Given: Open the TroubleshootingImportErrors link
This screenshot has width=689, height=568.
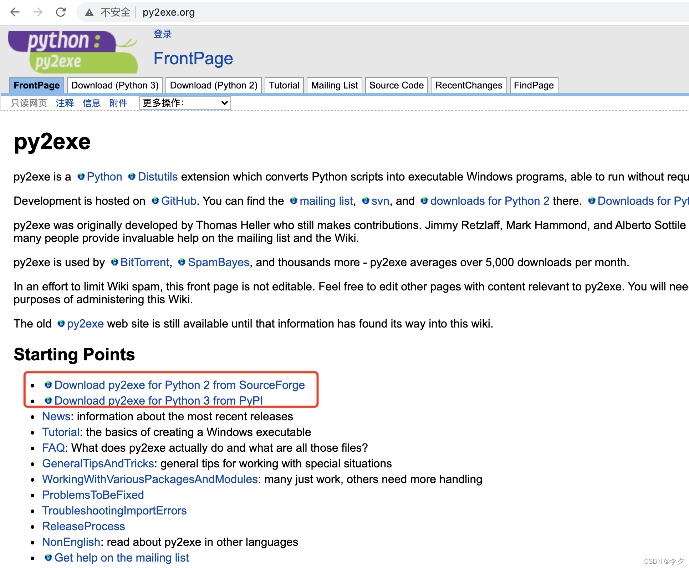Looking at the screenshot, I should [114, 511].
